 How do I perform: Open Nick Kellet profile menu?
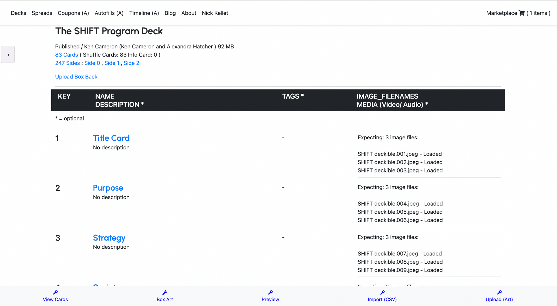coord(215,13)
